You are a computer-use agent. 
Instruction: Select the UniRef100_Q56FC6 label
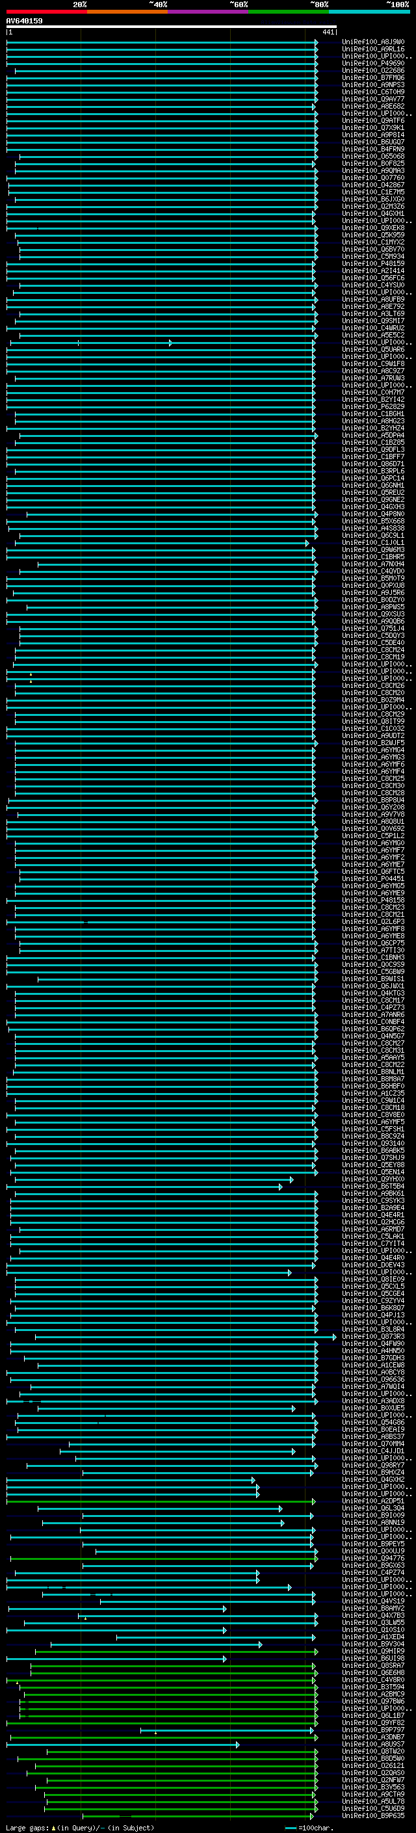(x=373, y=278)
